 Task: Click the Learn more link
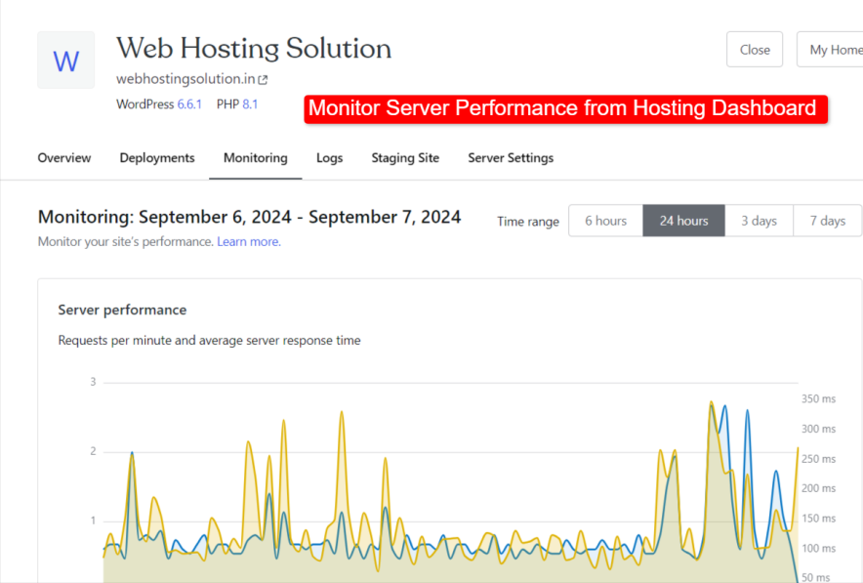247,241
